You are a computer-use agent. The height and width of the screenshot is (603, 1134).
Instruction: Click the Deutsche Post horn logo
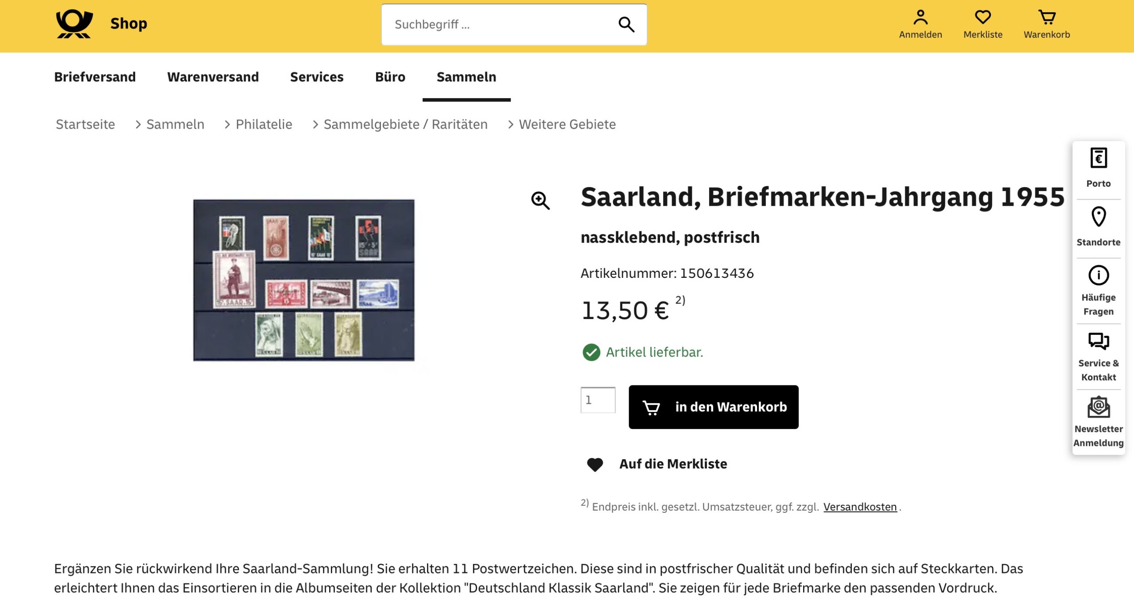[x=74, y=23]
